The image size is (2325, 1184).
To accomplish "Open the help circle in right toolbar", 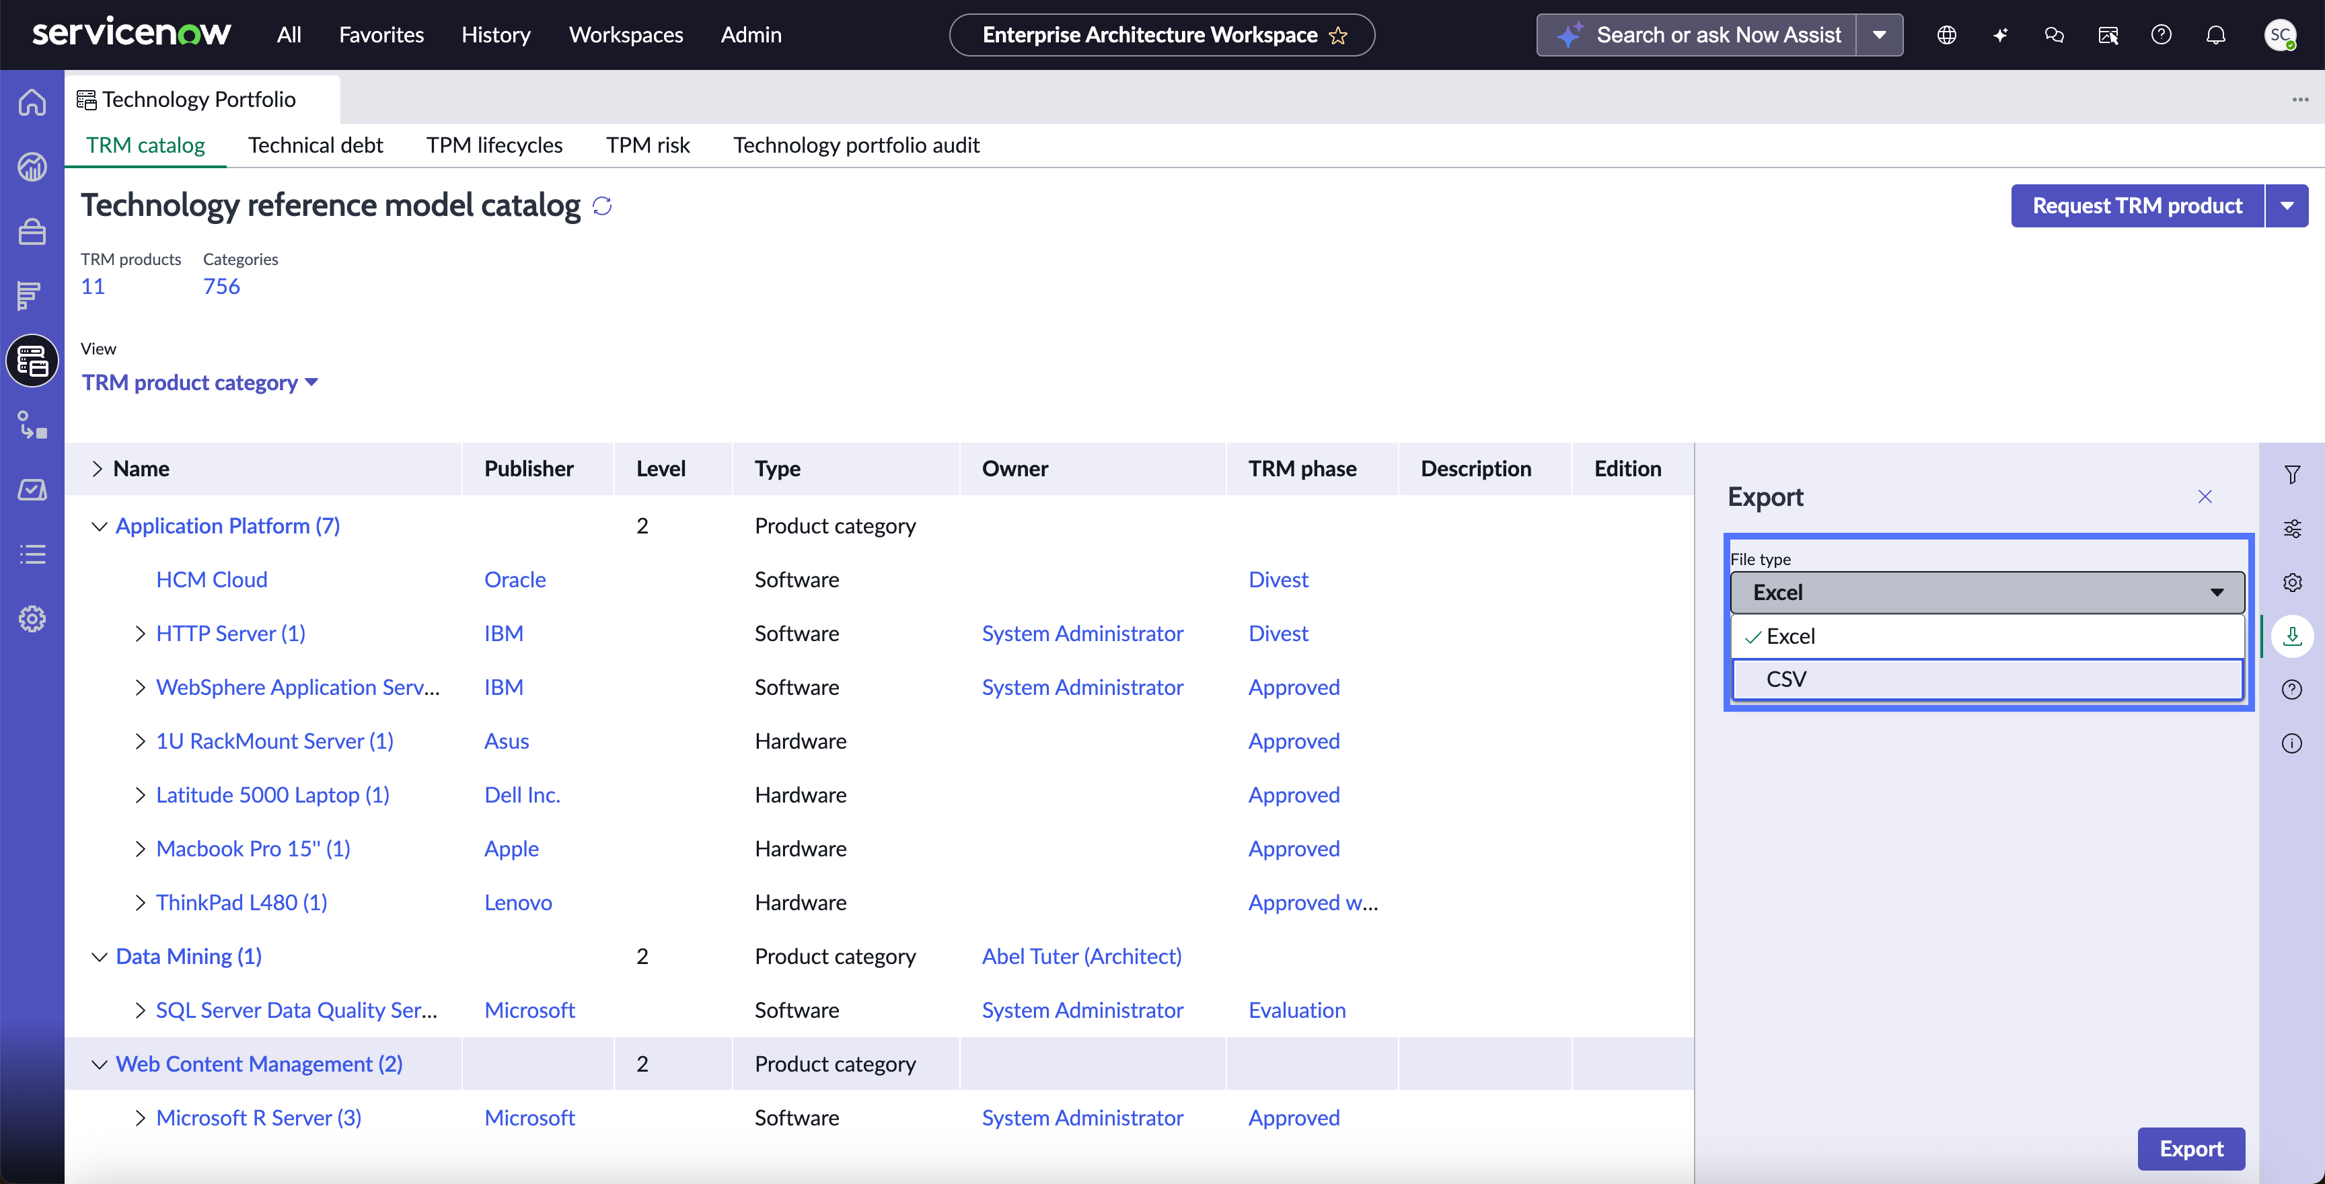I will coord(2293,690).
